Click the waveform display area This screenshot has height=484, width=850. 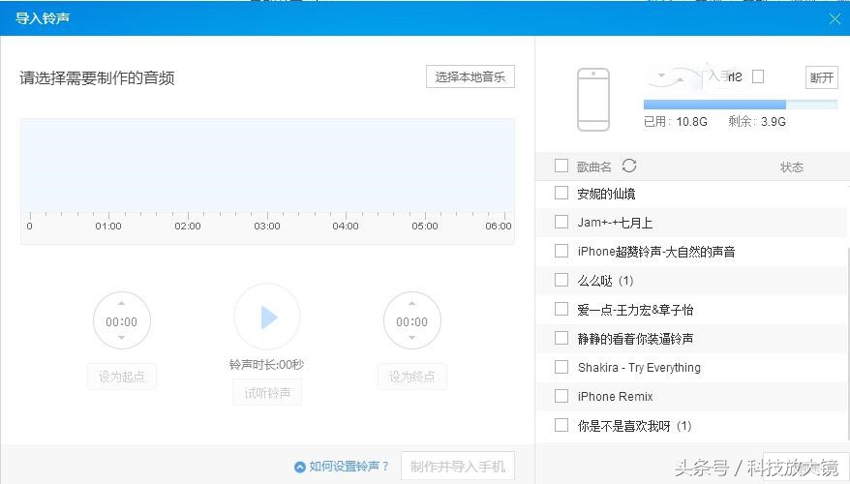pyautogui.click(x=267, y=165)
